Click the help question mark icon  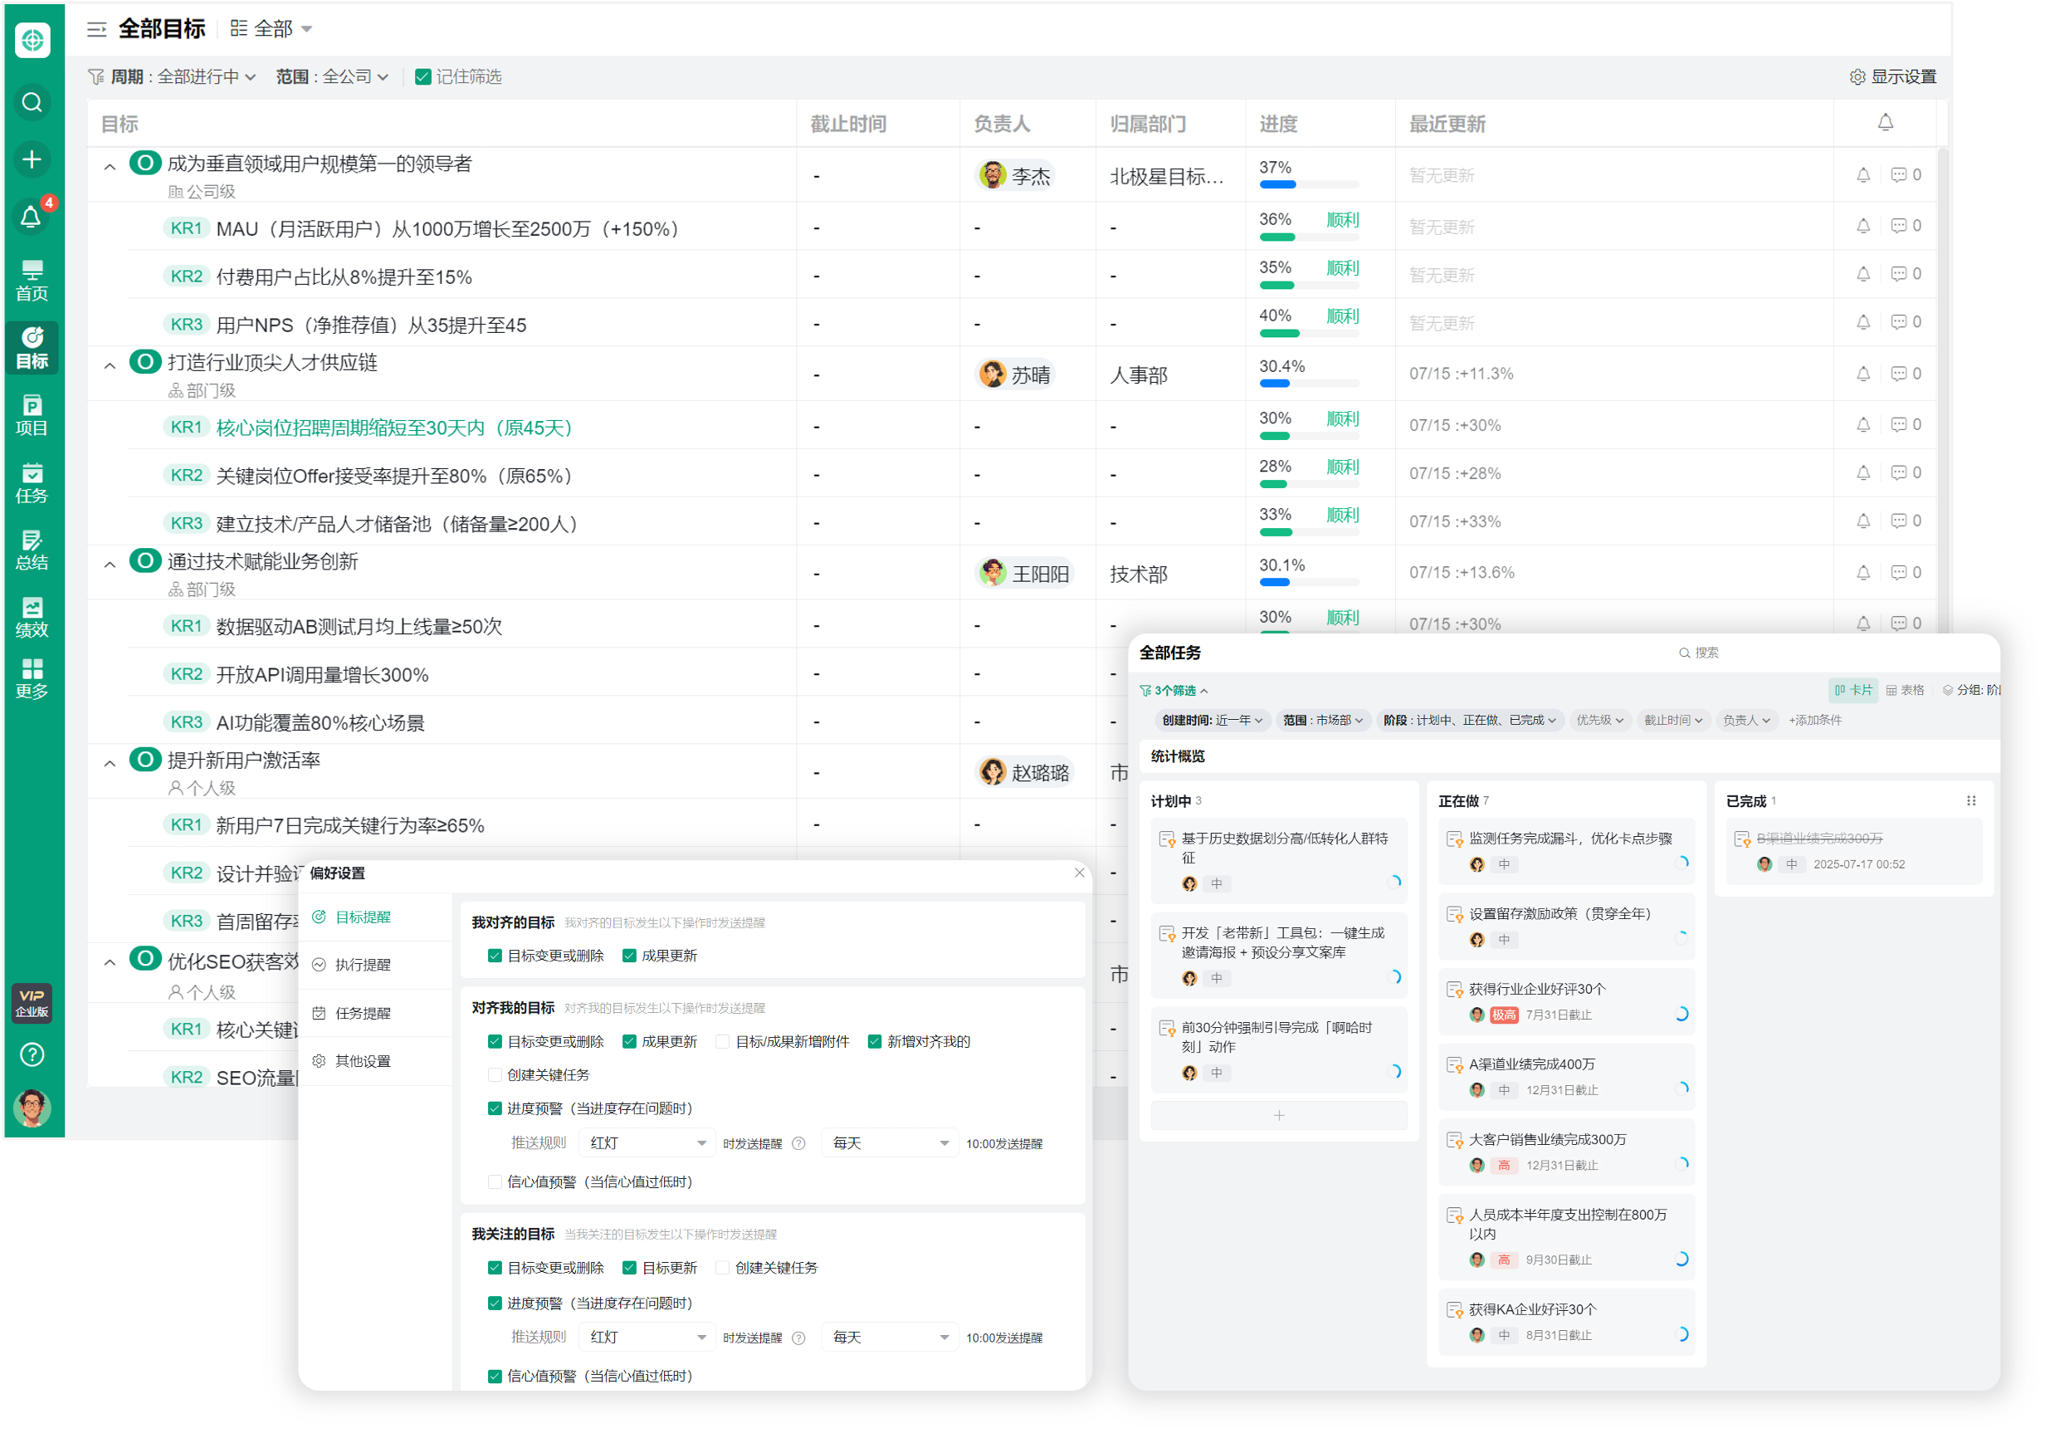click(32, 1054)
